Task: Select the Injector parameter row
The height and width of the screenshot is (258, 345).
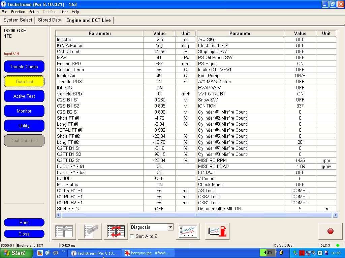Action: [126, 40]
